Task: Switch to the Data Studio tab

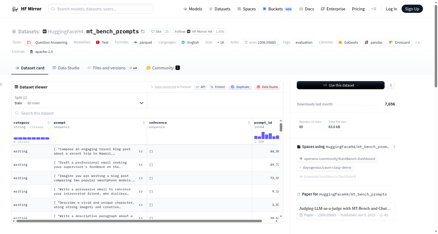Action: tap(66, 68)
